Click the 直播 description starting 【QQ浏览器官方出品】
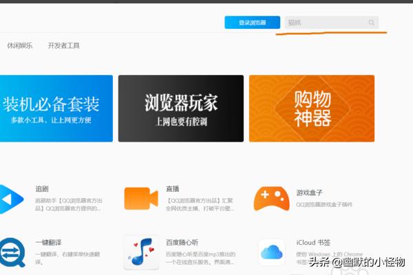 coord(200,204)
